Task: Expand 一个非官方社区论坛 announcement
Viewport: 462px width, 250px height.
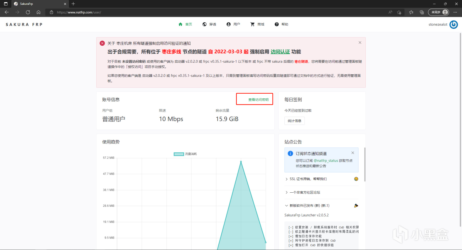Action: (x=322, y=192)
